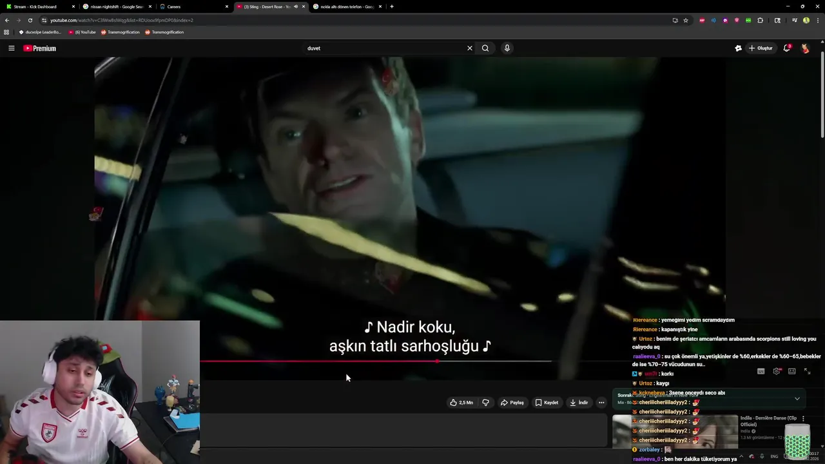Open more actions ellipsis under video
The height and width of the screenshot is (464, 825).
tap(601, 403)
